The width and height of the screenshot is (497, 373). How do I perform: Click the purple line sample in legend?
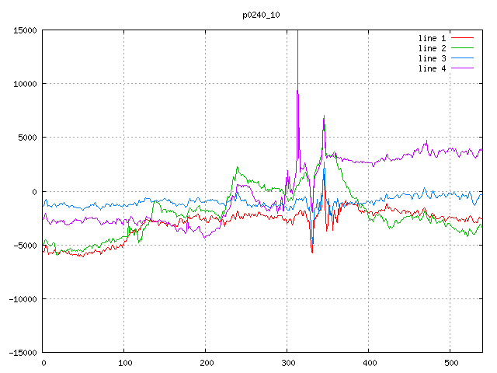(x=463, y=68)
